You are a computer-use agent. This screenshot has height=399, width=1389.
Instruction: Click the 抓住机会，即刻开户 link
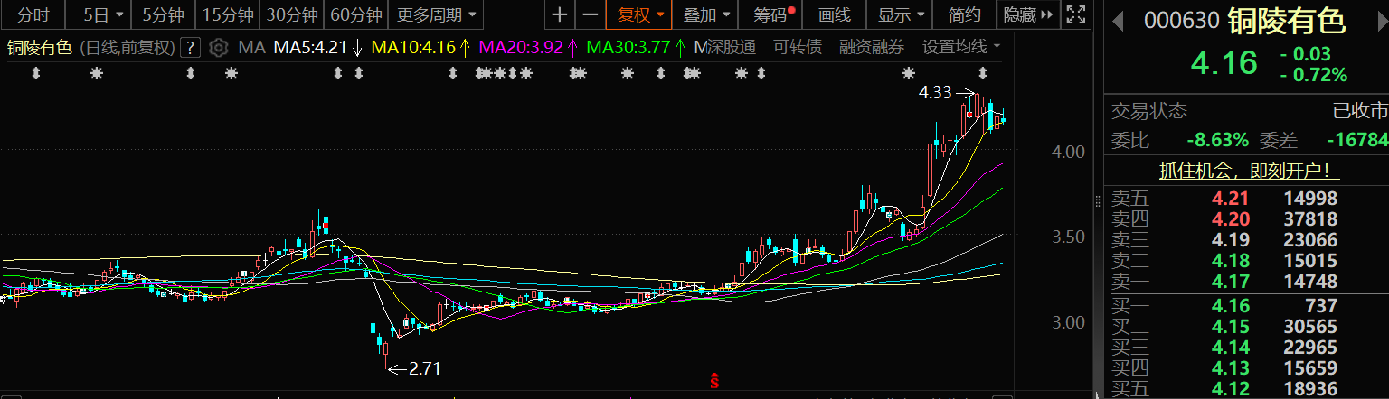click(1249, 171)
